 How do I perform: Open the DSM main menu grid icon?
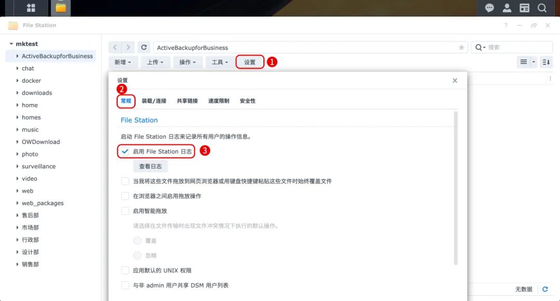(31, 8)
